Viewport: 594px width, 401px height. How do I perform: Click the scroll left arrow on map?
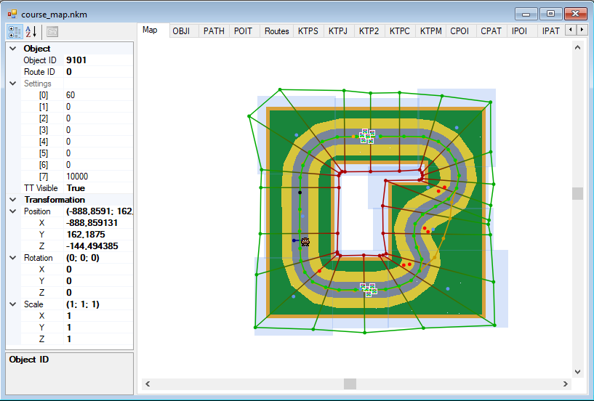[x=148, y=384]
